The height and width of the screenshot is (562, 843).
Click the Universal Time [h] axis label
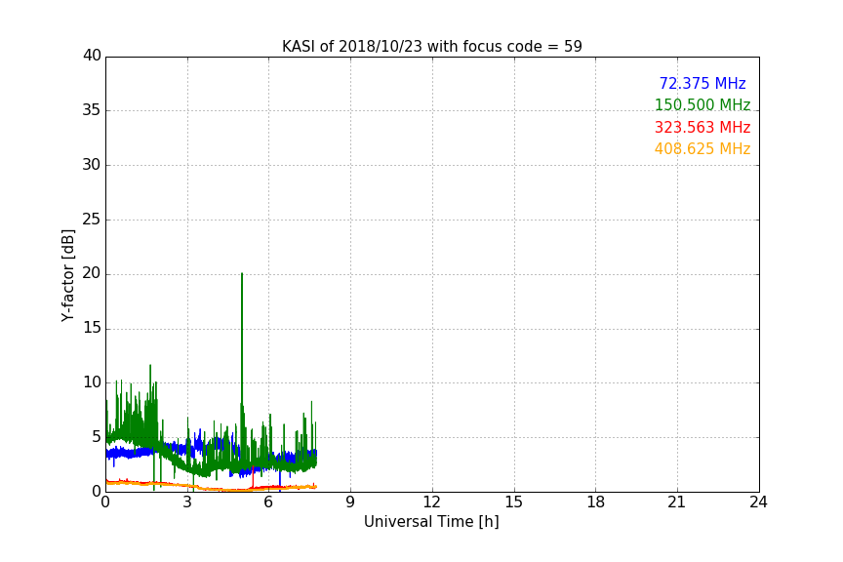pyautogui.click(x=431, y=521)
